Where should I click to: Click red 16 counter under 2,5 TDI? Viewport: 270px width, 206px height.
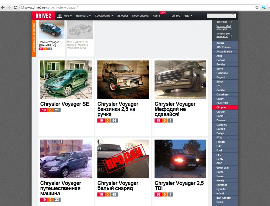pyautogui.click(x=158, y=194)
